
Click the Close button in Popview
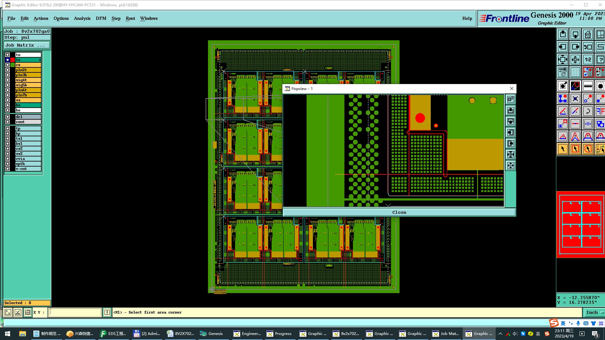[399, 212]
